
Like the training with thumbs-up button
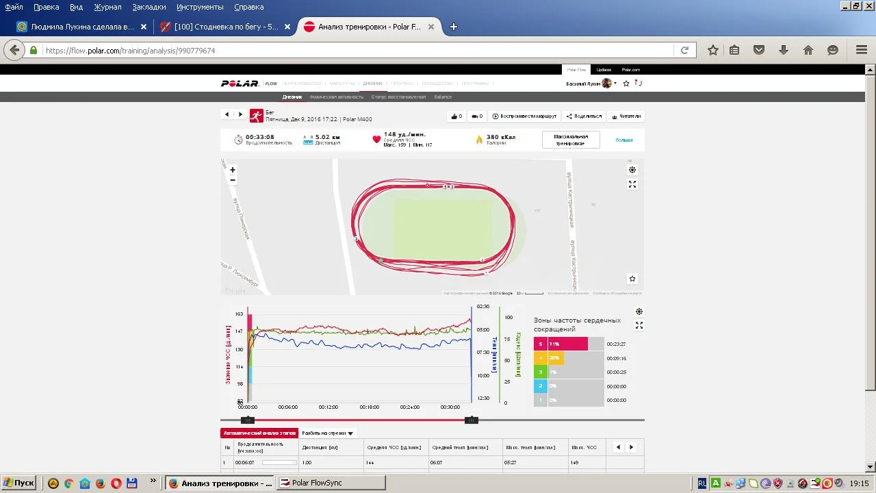pos(456,116)
